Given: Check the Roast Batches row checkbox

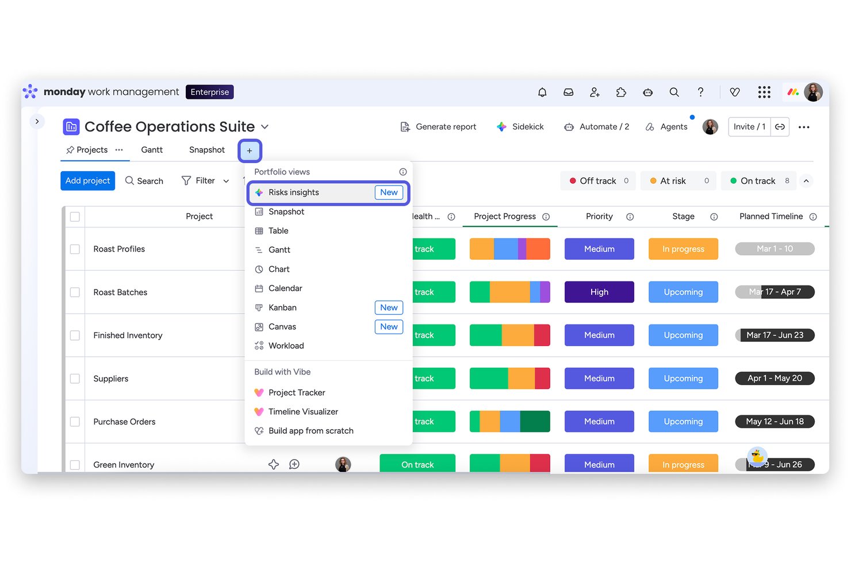Looking at the screenshot, I should (75, 292).
